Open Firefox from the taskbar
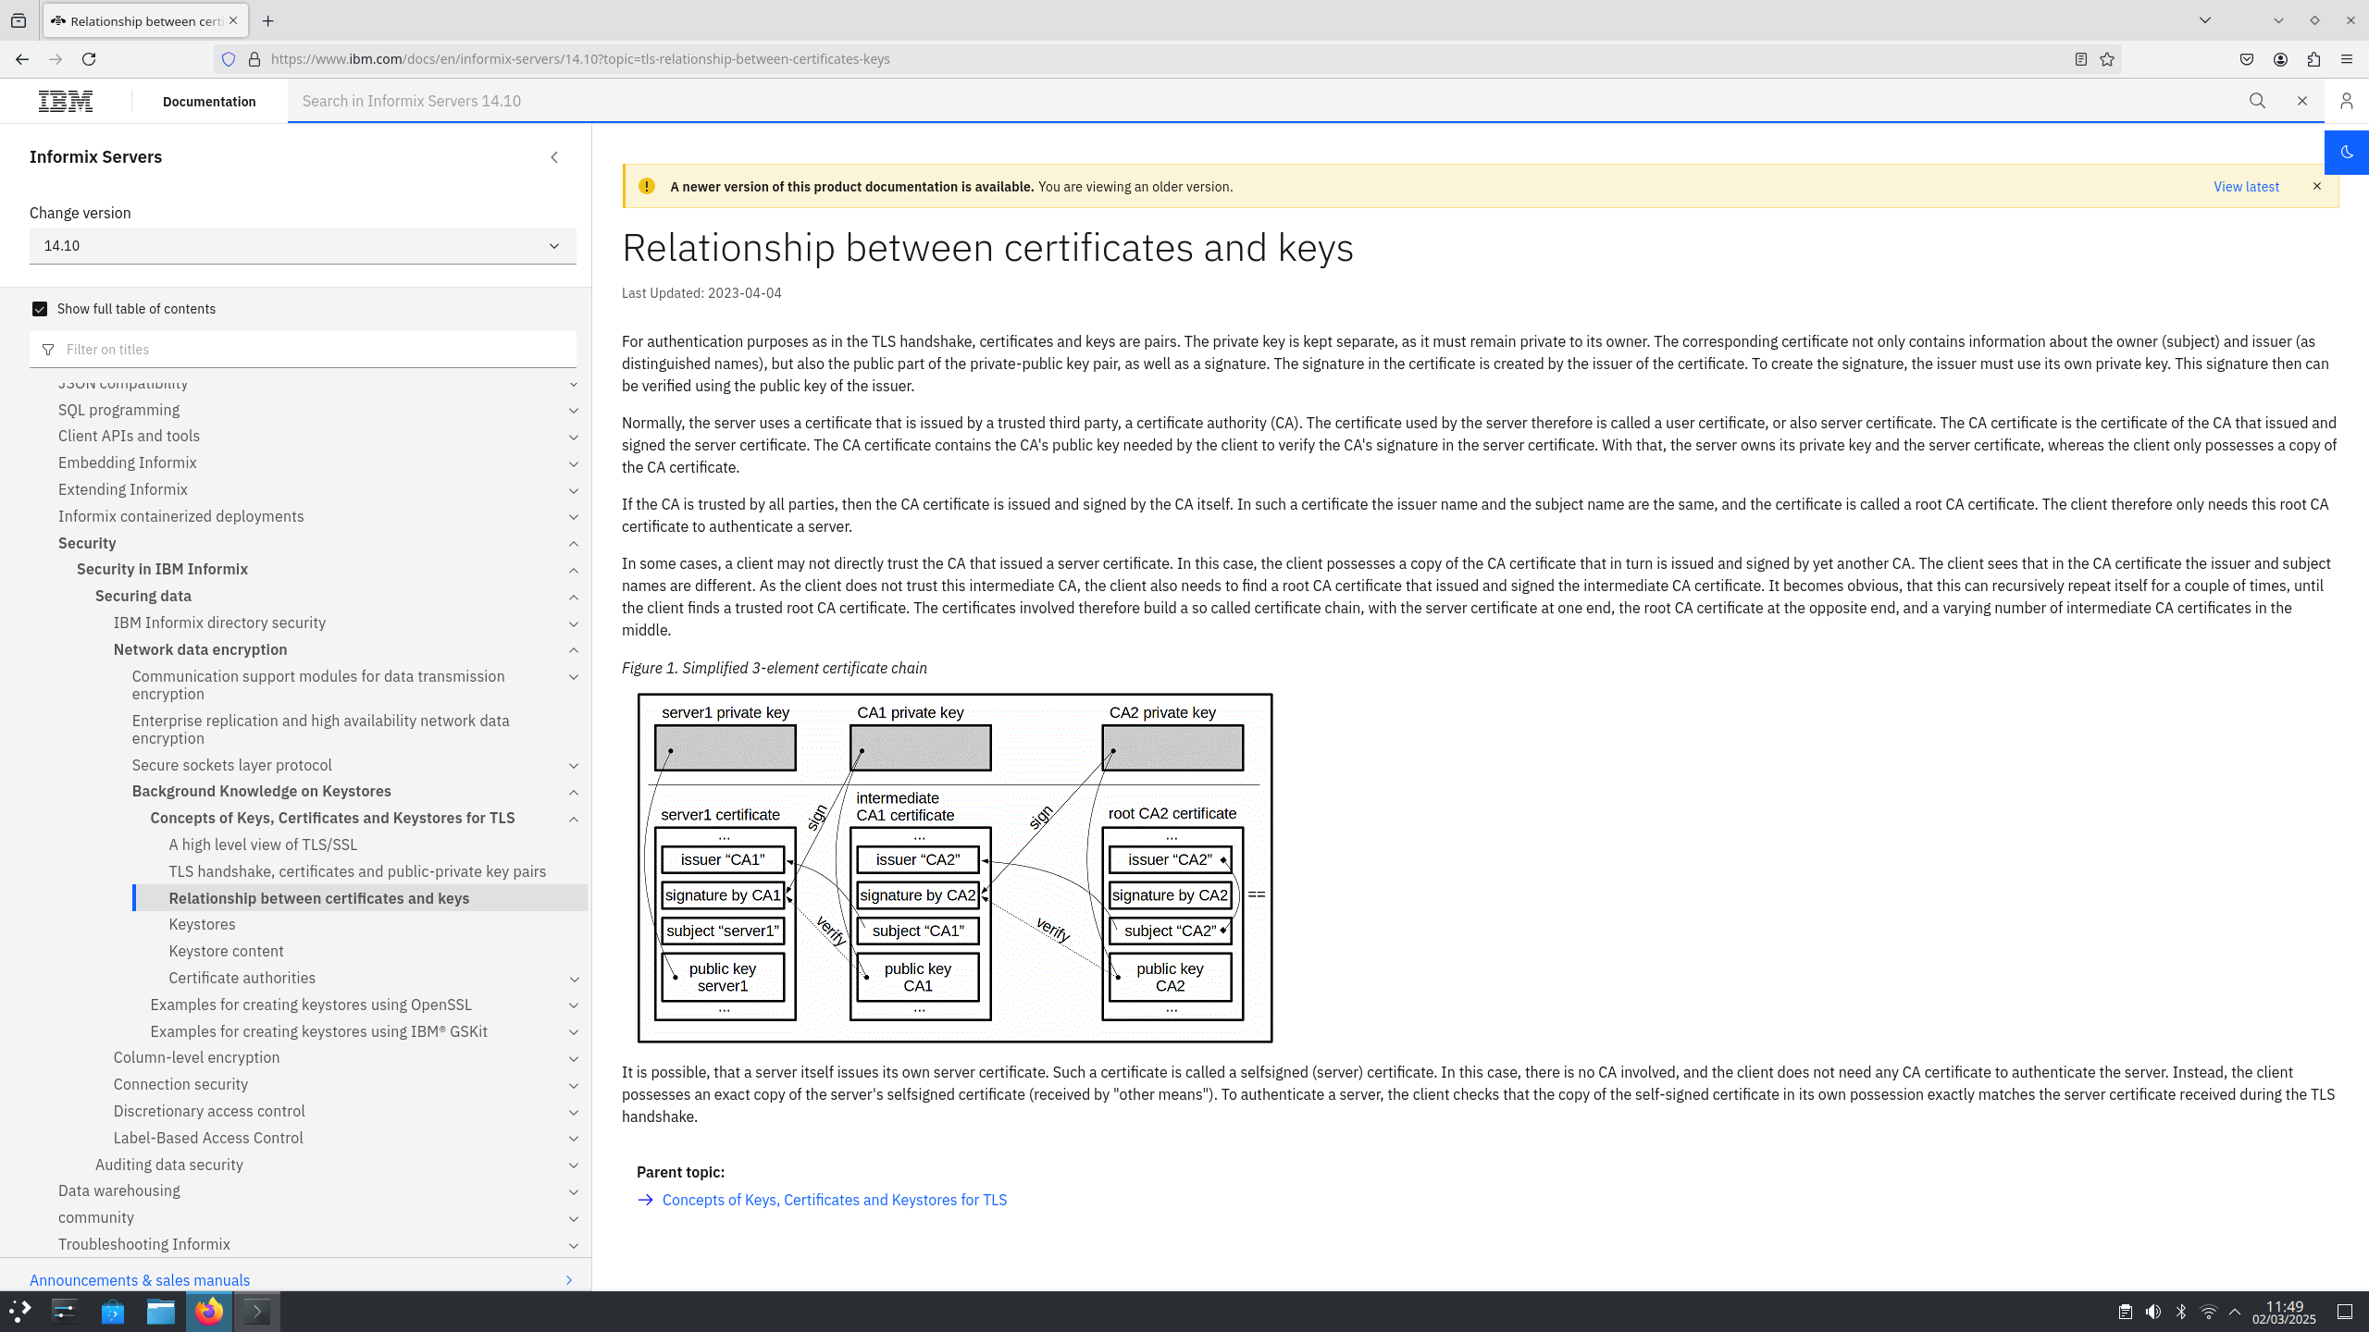The height and width of the screenshot is (1332, 2369). click(x=209, y=1312)
